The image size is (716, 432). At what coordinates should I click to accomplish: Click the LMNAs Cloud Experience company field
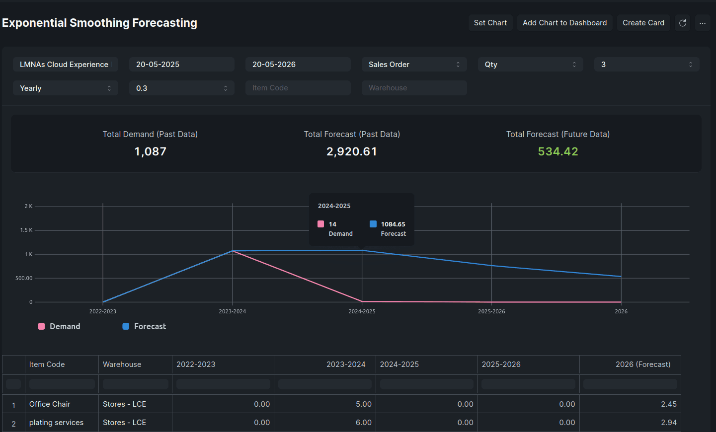65,65
